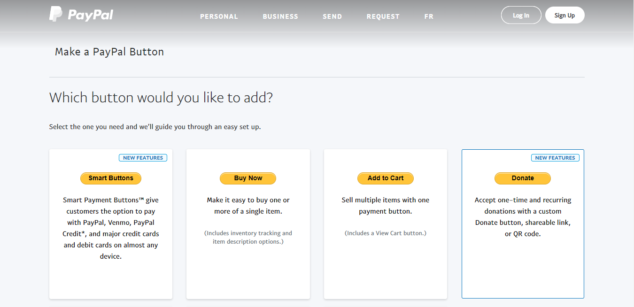Open the Request menu item
Screen dimensions: 634x307
(x=383, y=16)
